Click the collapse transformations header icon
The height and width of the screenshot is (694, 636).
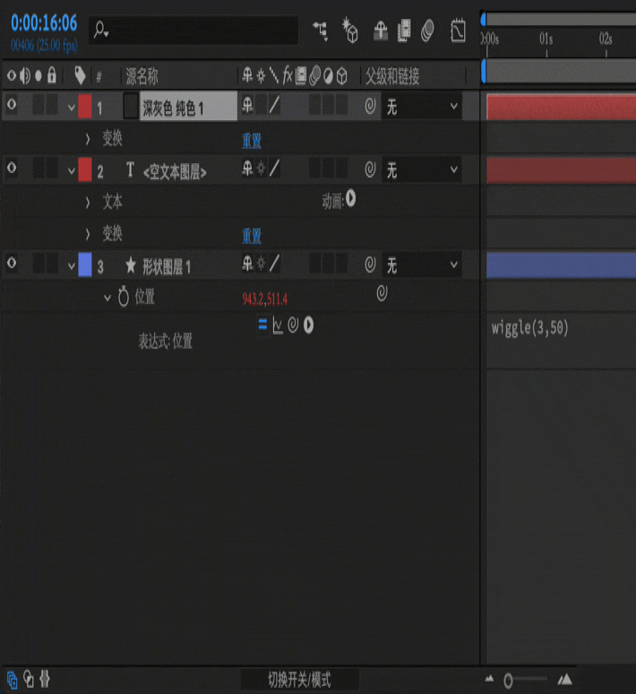pyautogui.click(x=261, y=76)
